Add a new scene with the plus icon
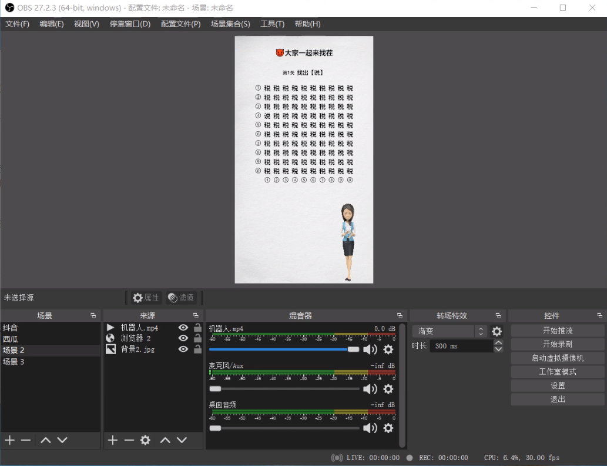 (x=9, y=440)
